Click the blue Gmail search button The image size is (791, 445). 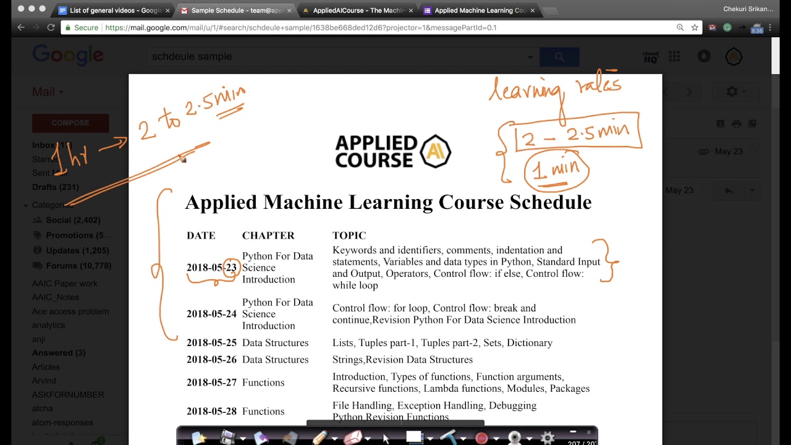point(559,57)
